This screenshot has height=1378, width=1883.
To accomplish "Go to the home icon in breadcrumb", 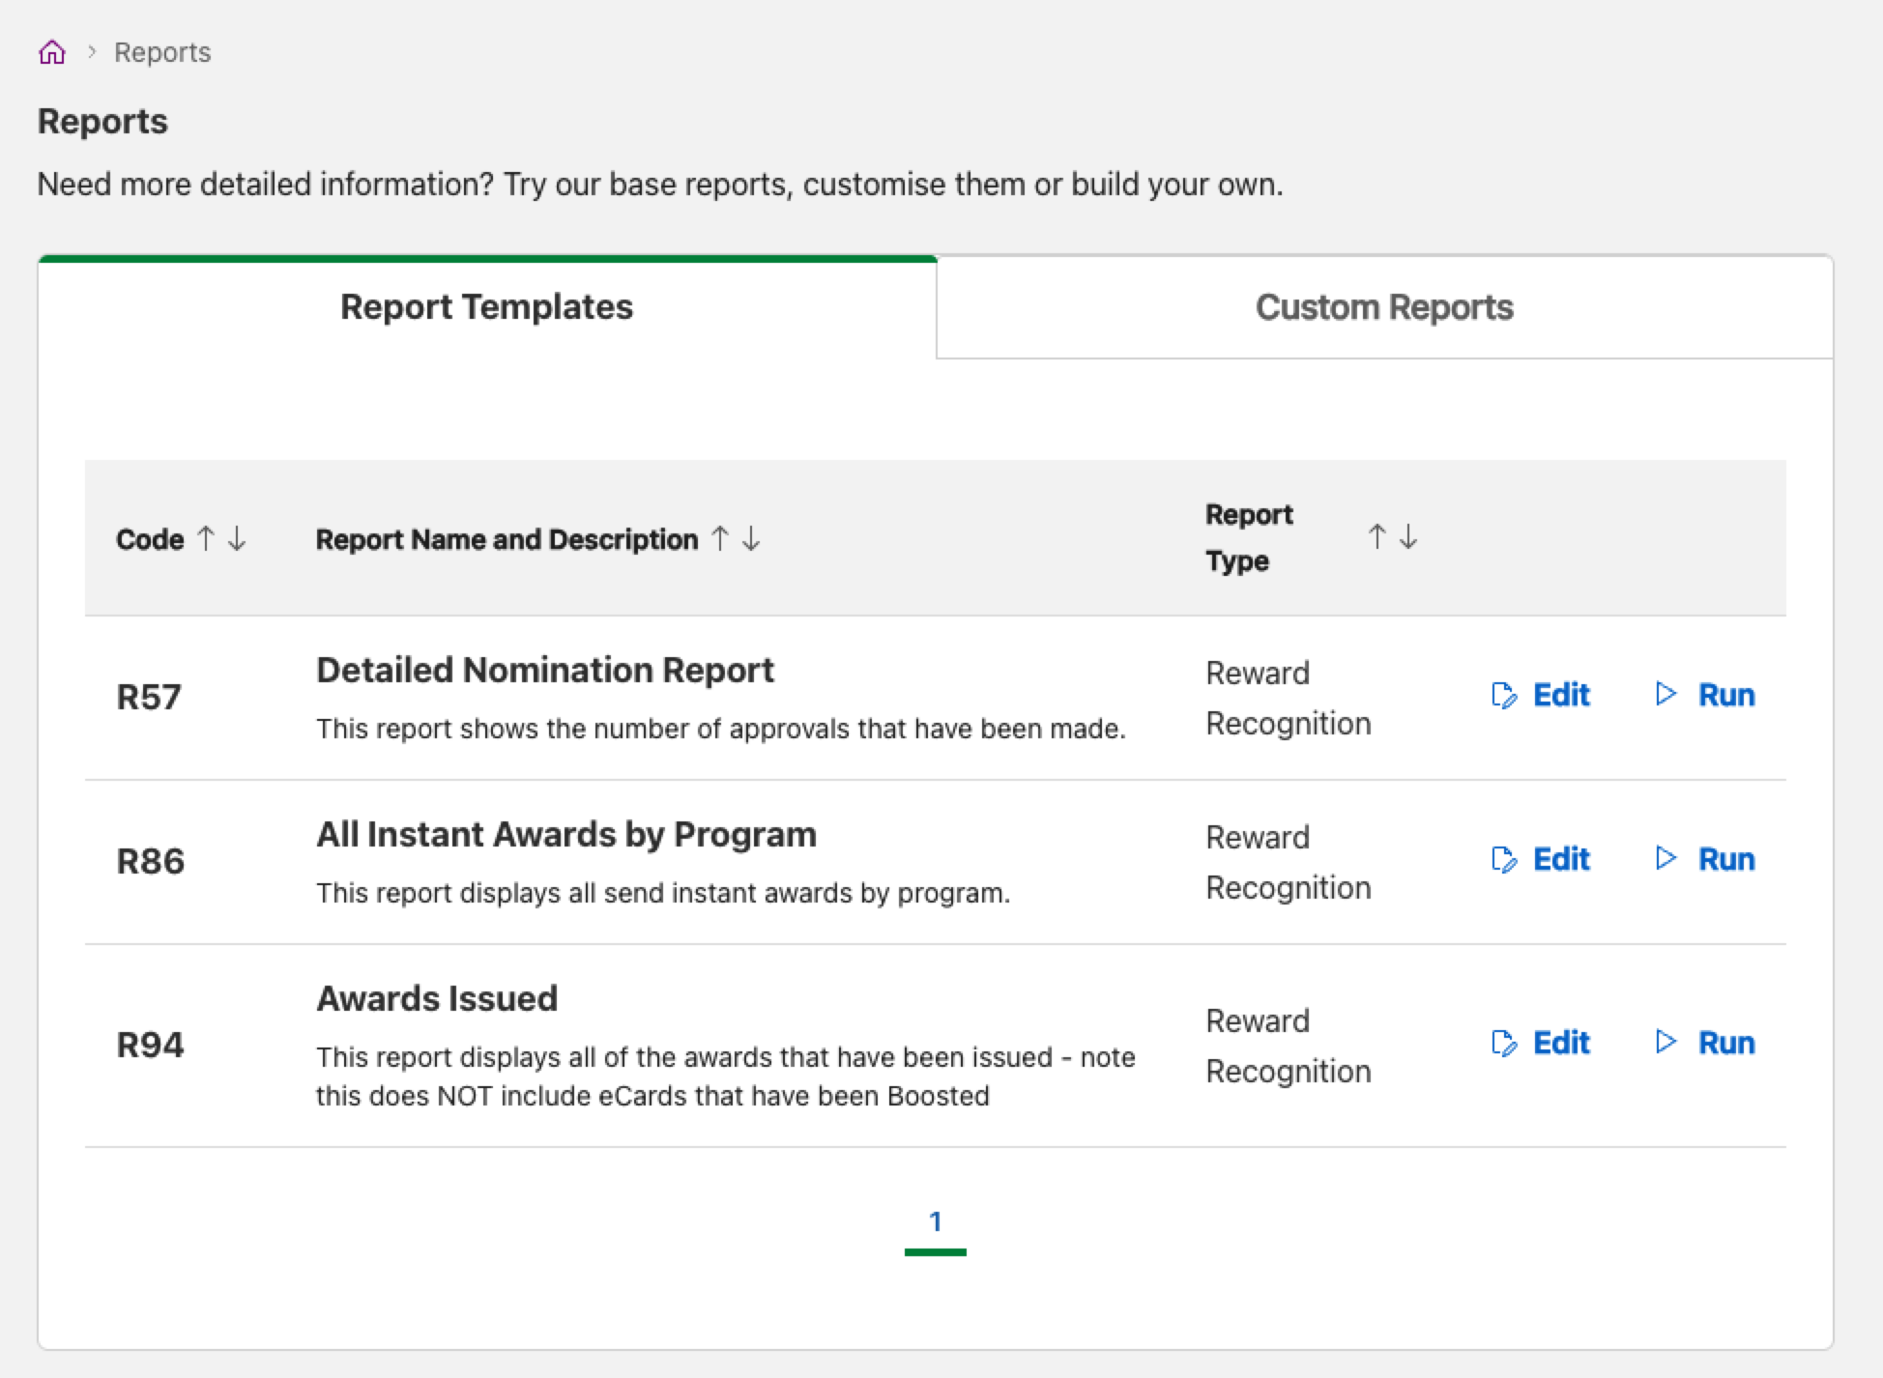I will [52, 52].
